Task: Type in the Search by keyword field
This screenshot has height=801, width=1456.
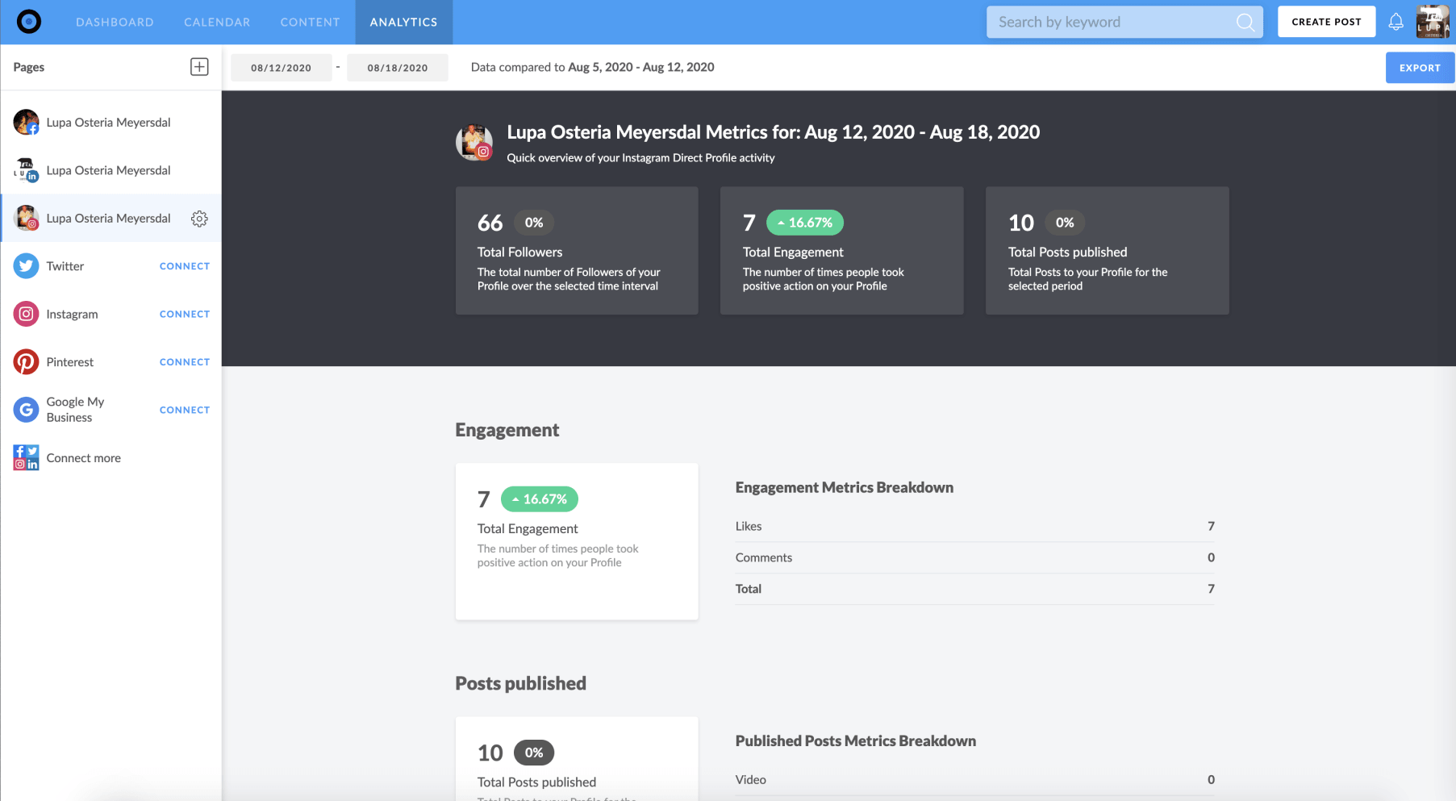Action: (1113, 23)
